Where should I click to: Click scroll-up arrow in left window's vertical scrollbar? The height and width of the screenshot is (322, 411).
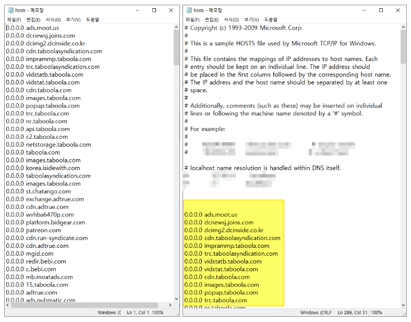click(176, 27)
